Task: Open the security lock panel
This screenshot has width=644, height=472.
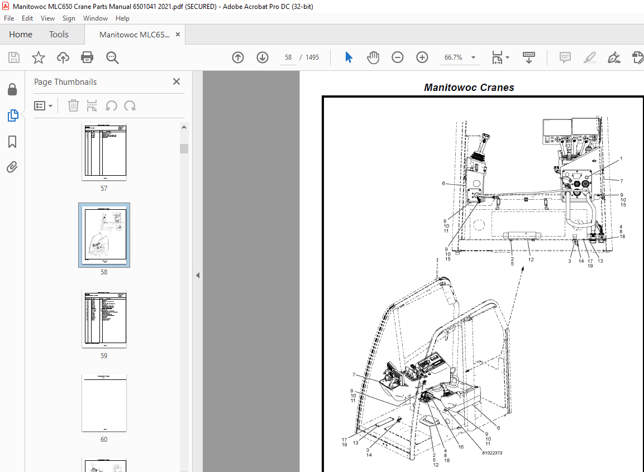Action: pyautogui.click(x=12, y=89)
